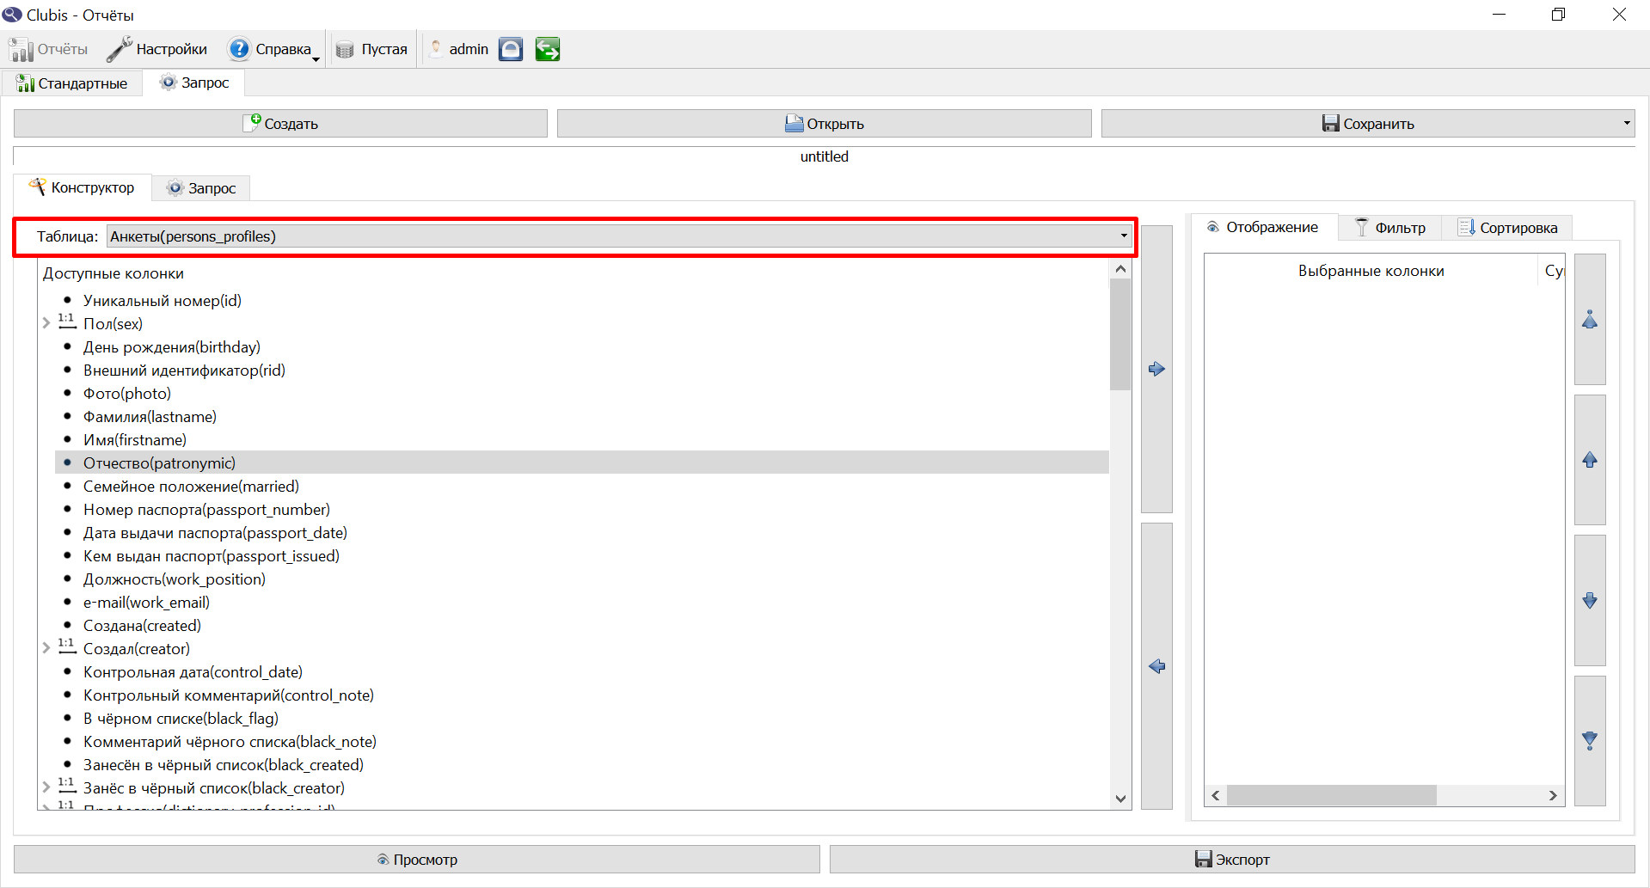1650x888 pixels.
Task: Click the green switch-user arrows icon
Action: tap(547, 49)
